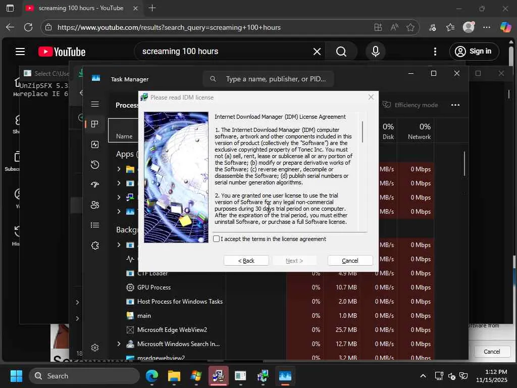Open YouTube settings three-dot menu

pos(435,52)
